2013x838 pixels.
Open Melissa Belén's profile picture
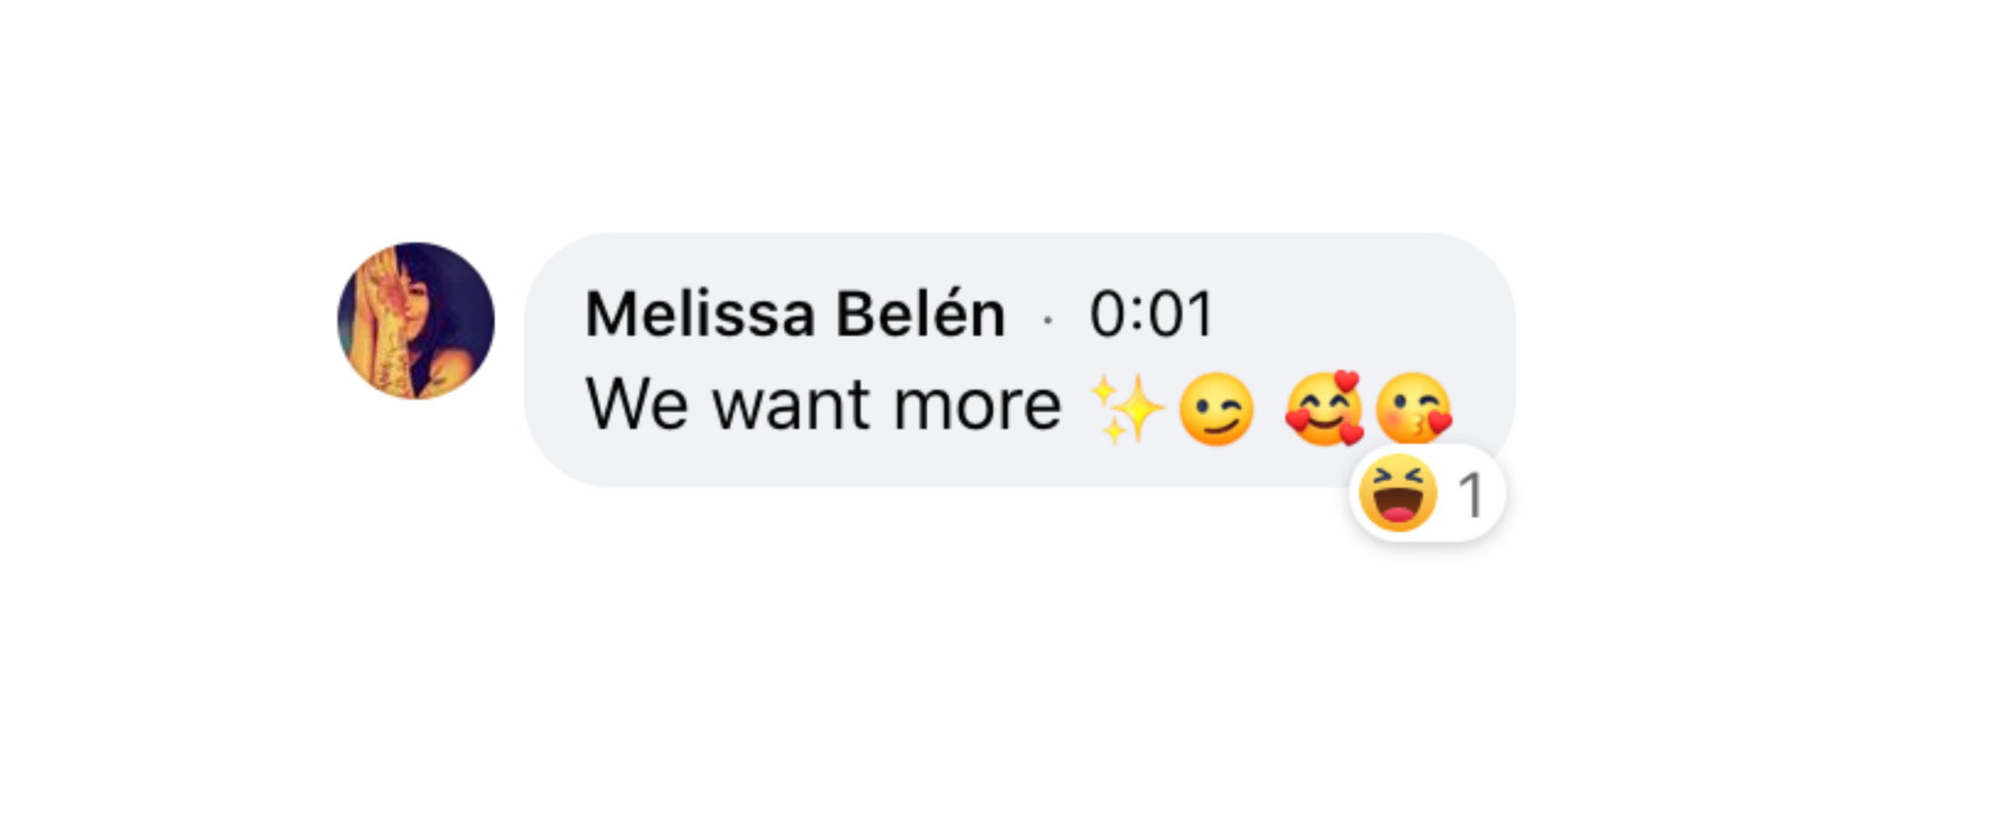point(416,321)
